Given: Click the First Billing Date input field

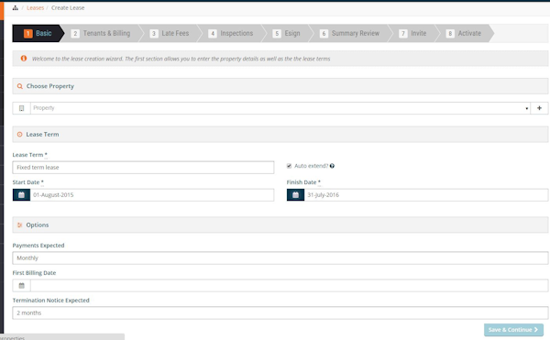Looking at the screenshot, I should pyautogui.click(x=289, y=285).
